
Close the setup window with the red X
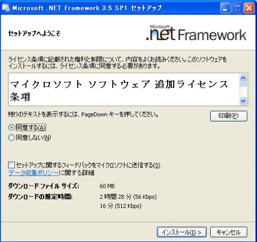249,8
